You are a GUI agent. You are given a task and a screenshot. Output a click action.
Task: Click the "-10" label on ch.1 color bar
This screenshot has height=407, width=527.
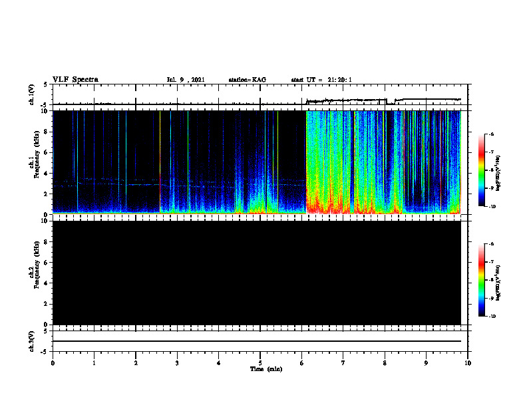pyautogui.click(x=492, y=207)
